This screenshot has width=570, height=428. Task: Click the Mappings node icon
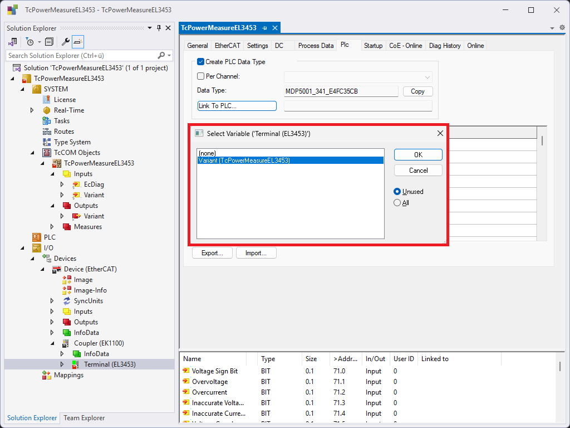coord(47,375)
